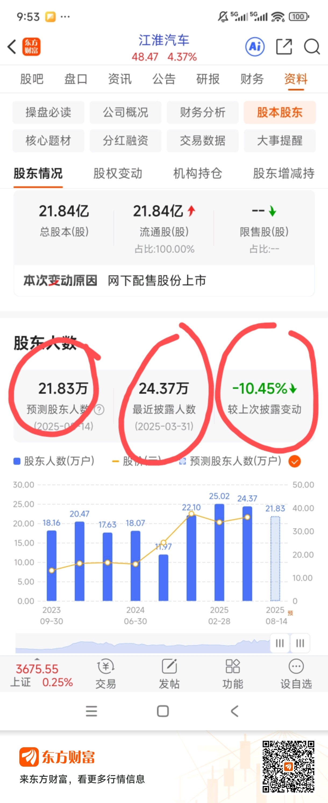The image size is (328, 803).
Task: Tap the 设自选 bubble icon
Action: click(296, 666)
